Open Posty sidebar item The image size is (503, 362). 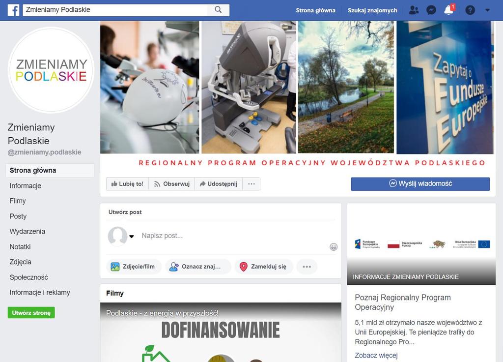tap(18, 216)
